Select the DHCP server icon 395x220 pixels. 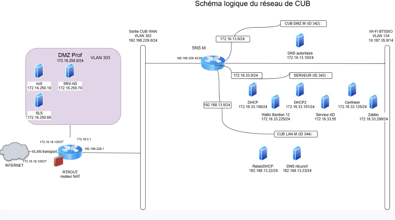253,90
